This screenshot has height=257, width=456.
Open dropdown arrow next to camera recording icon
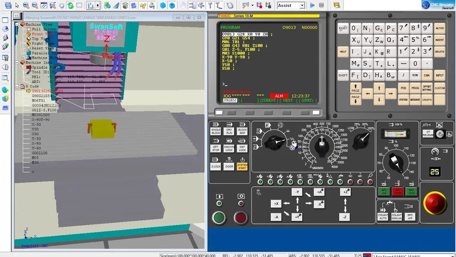[252, 5]
